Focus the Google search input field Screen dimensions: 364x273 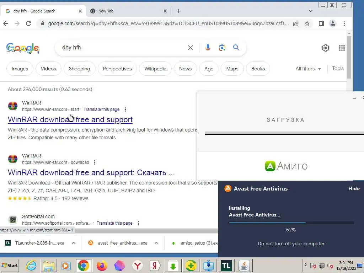coord(123,48)
